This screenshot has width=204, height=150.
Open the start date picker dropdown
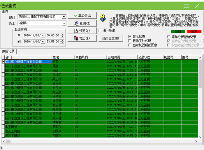point(43,35)
